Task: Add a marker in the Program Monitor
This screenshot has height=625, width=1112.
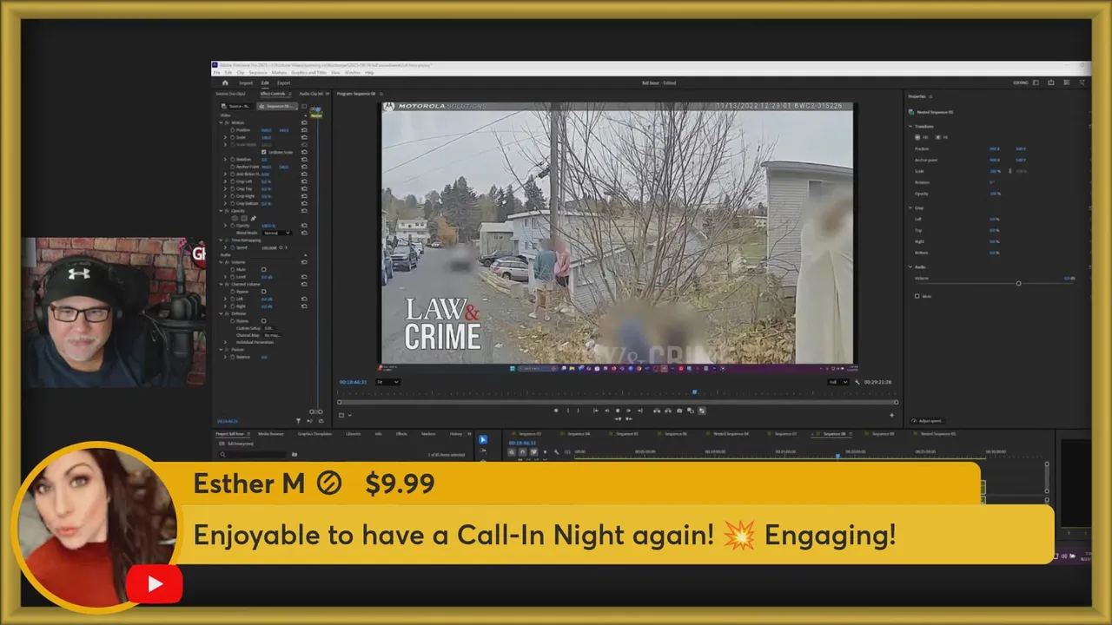Action: (x=556, y=411)
